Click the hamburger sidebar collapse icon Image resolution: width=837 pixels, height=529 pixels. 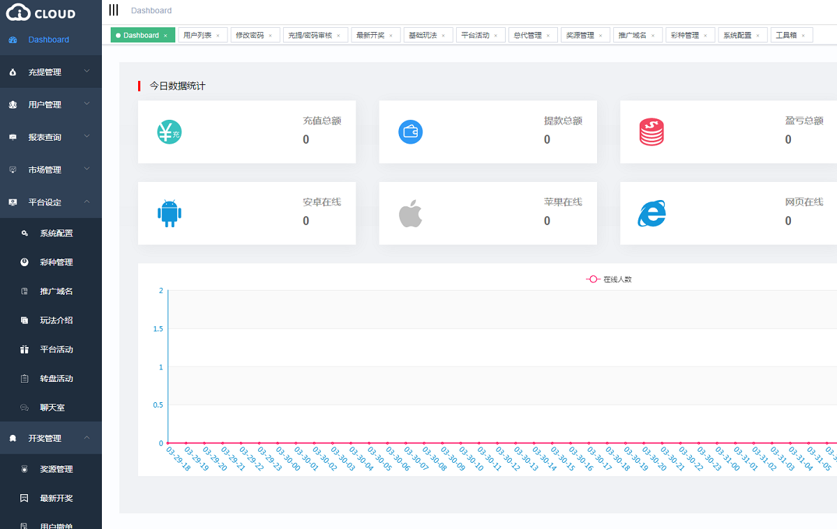(114, 10)
